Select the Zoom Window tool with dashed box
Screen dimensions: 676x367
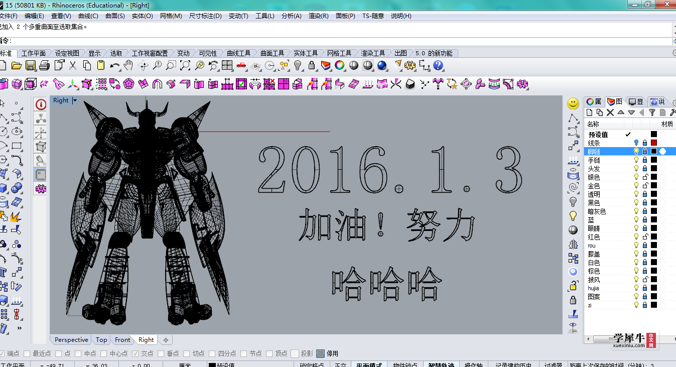point(171,65)
